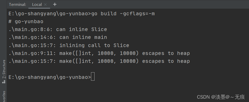Switch to the Local terminal tab
The width and height of the screenshot is (249, 102).
pos(37,5)
